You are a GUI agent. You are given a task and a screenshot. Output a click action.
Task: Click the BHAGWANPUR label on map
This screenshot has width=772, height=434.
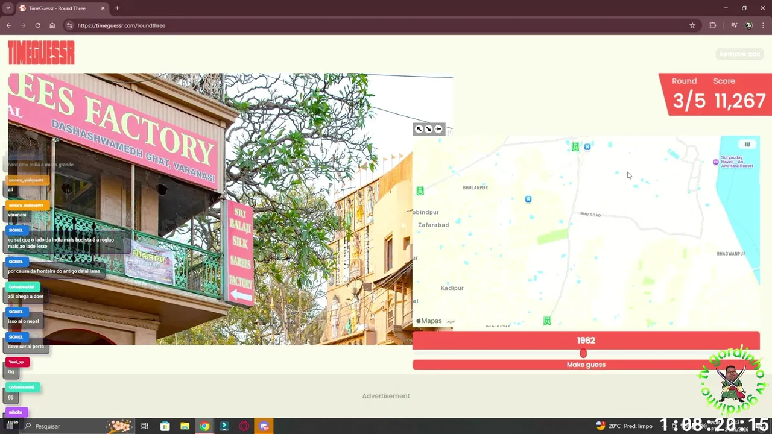pyautogui.click(x=731, y=254)
